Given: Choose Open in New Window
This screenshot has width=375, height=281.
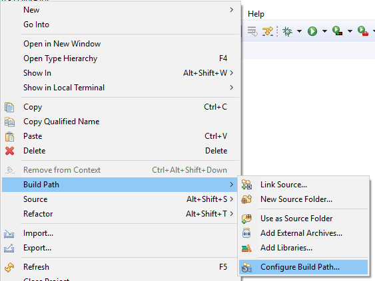Looking at the screenshot, I should [121, 44].
